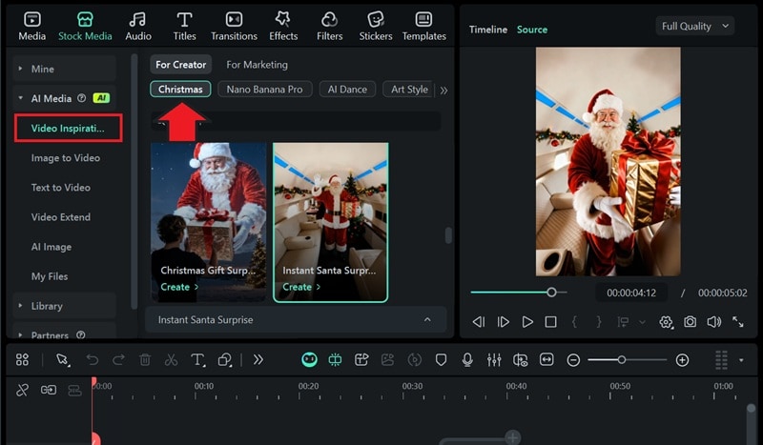Open the Filters tab
The height and width of the screenshot is (445, 763).
pyautogui.click(x=329, y=27)
